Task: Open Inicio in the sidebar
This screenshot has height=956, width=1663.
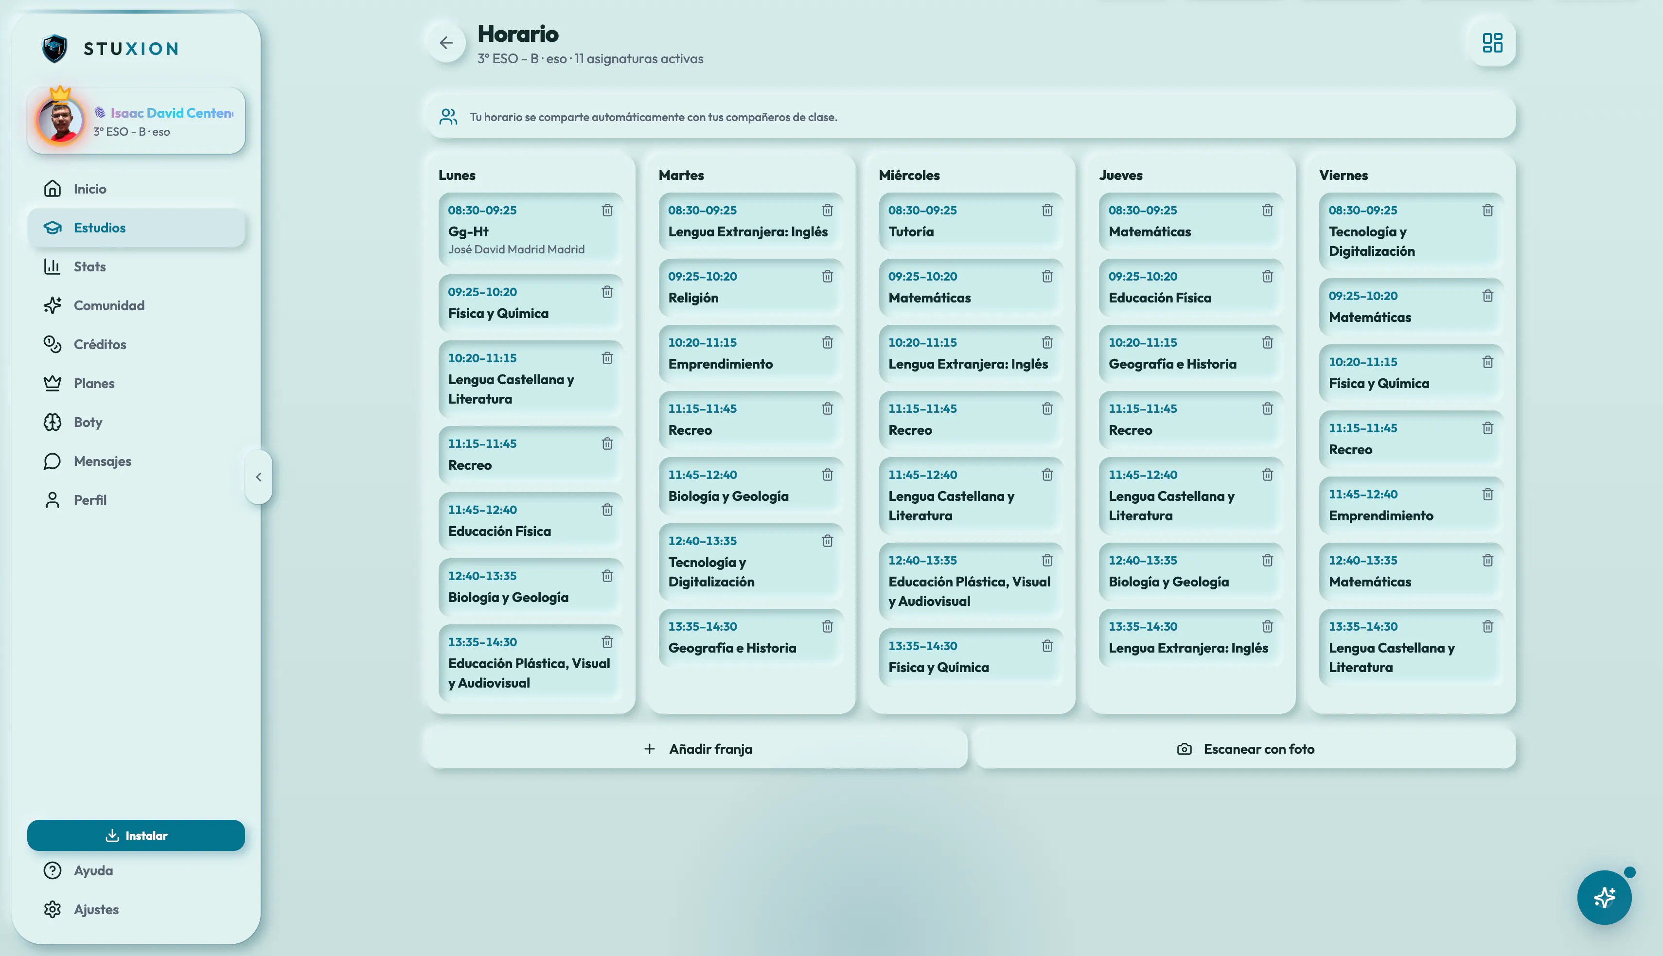Action: tap(136, 189)
